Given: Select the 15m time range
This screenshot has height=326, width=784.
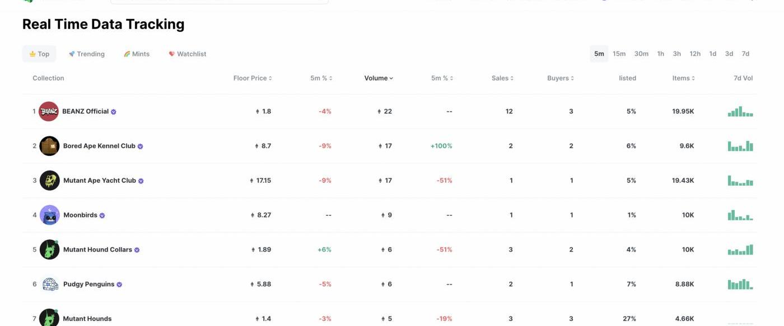Looking at the screenshot, I should [x=619, y=54].
